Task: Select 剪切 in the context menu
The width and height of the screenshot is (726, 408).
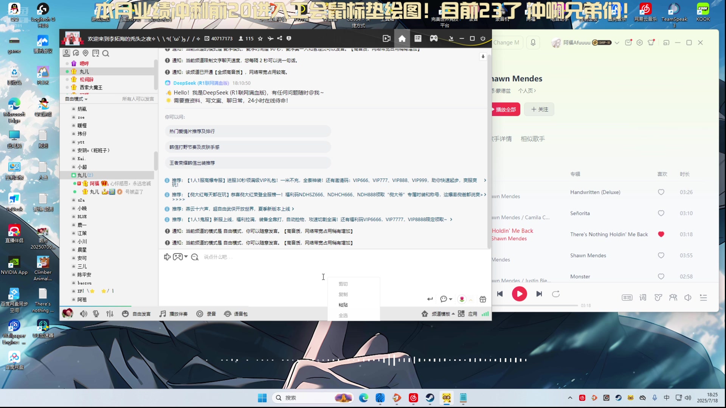Action: (343, 284)
